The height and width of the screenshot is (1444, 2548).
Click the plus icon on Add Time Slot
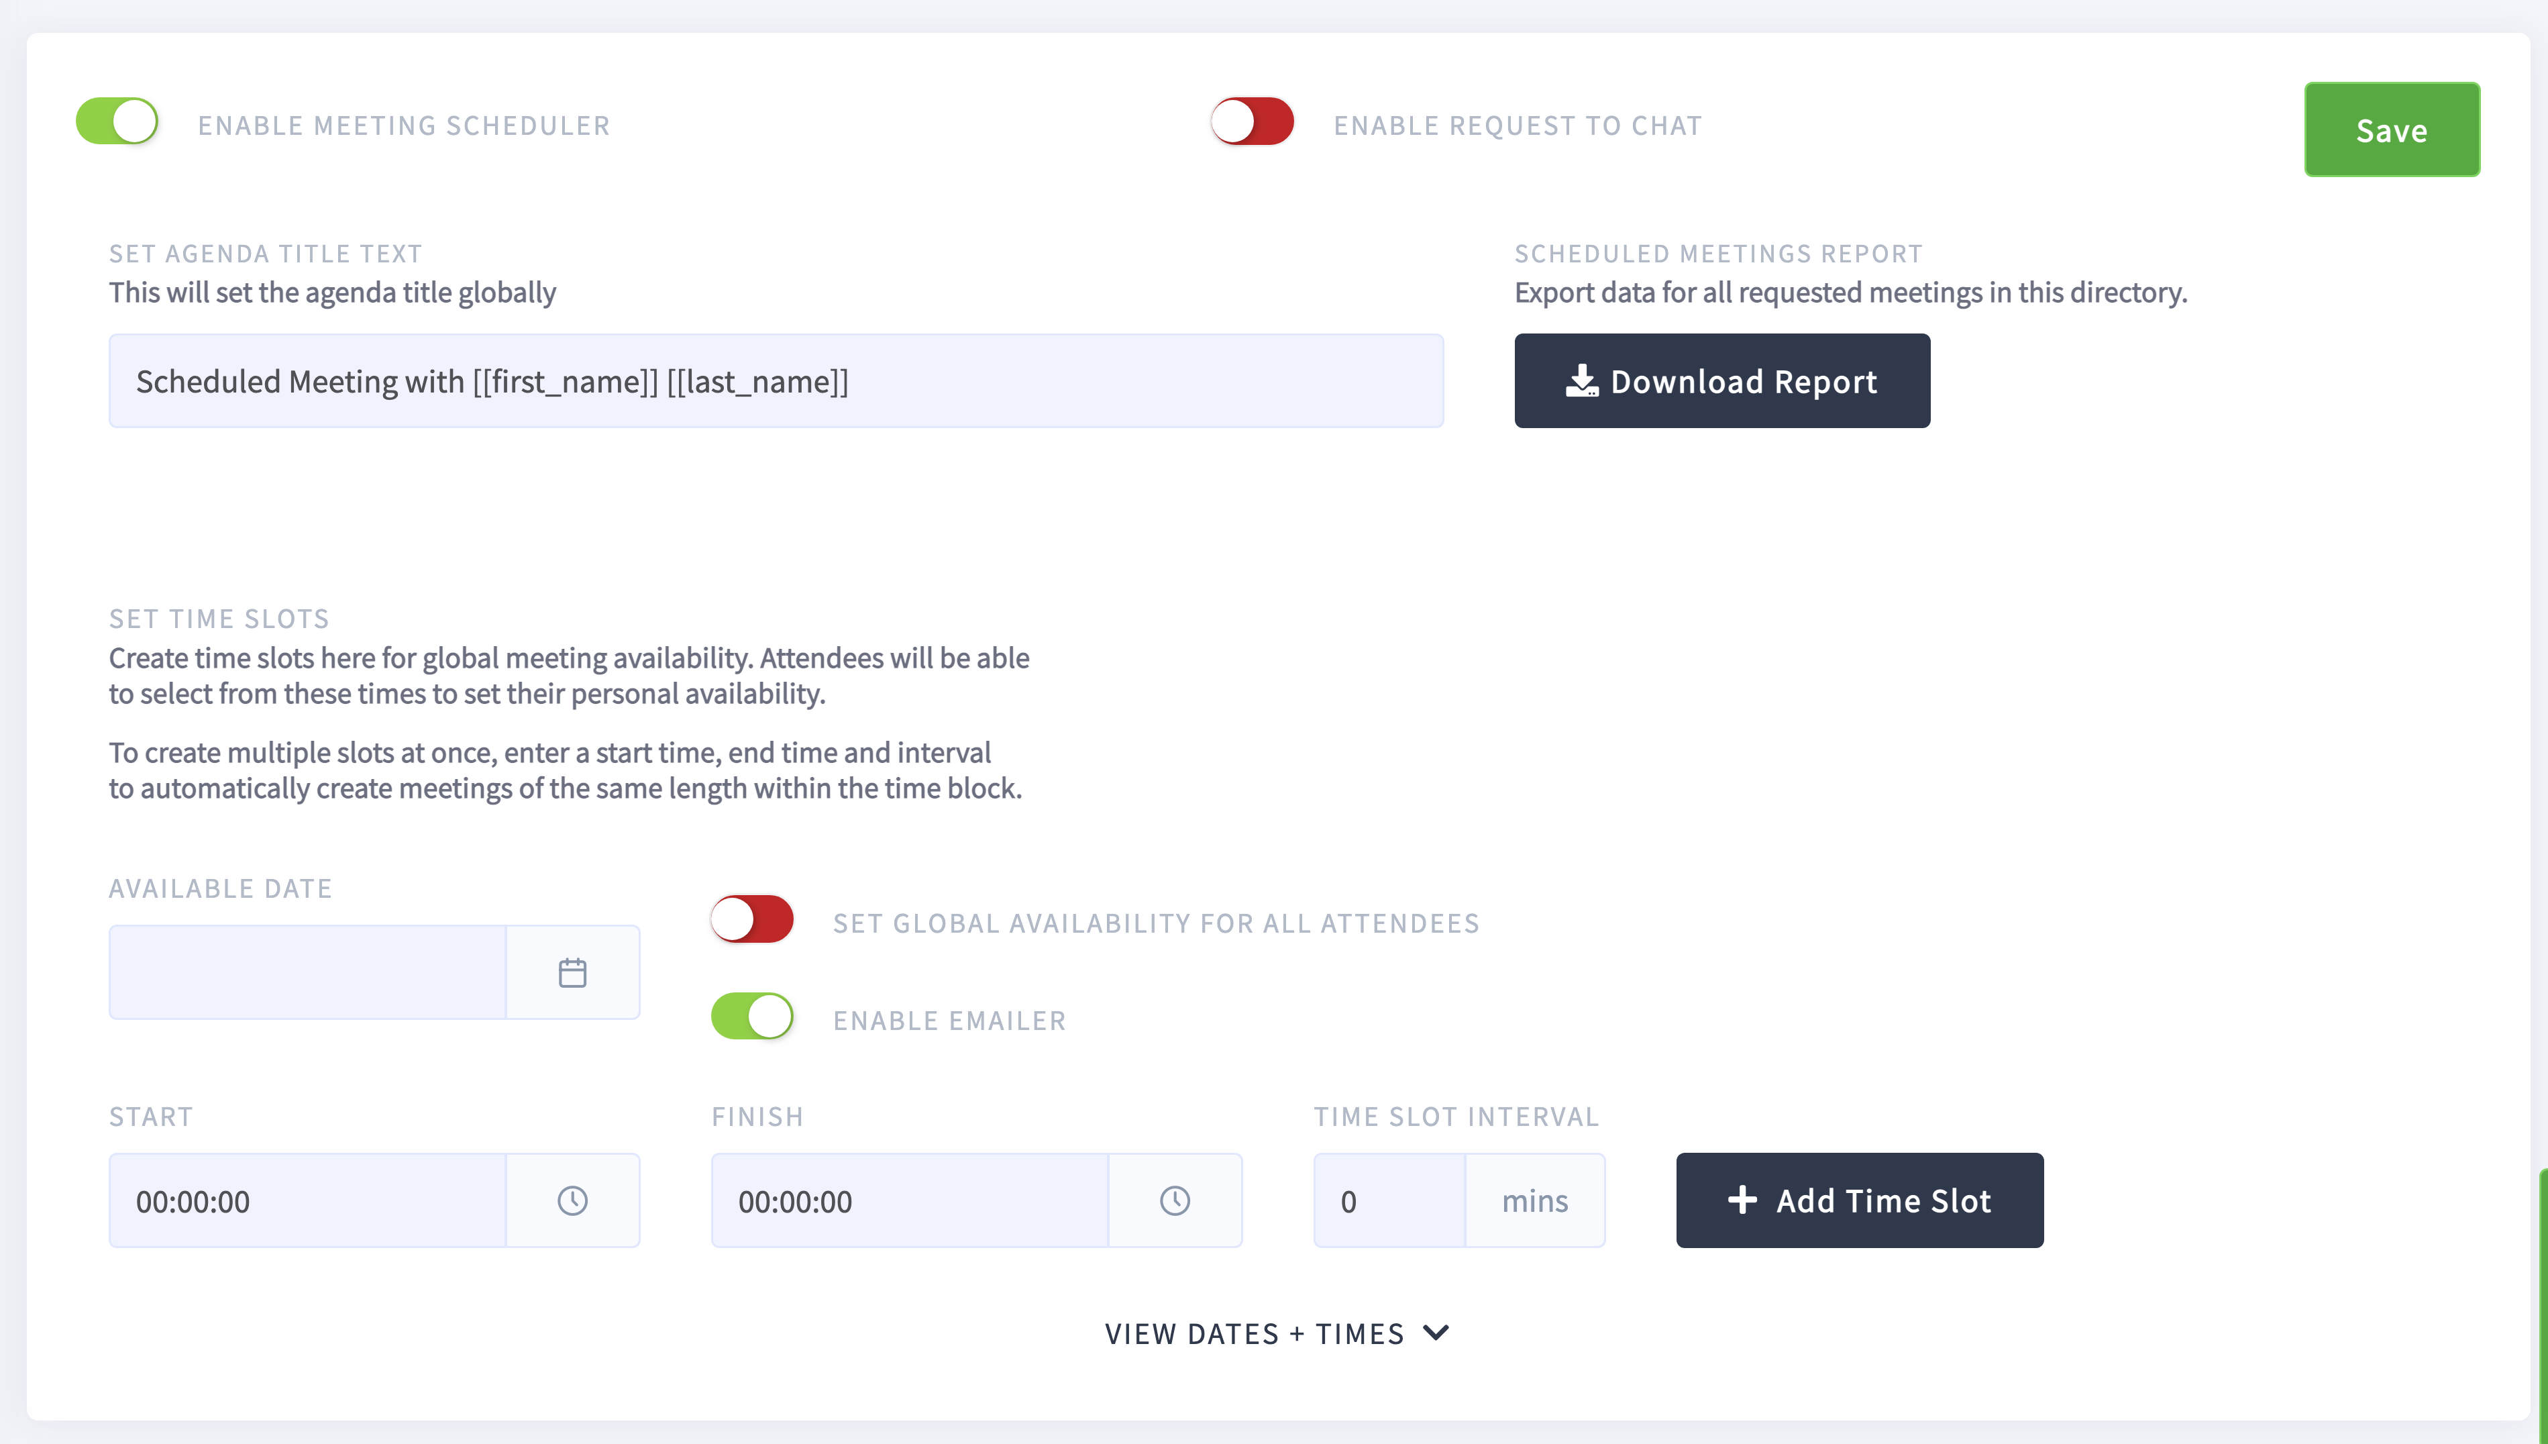coord(1742,1200)
